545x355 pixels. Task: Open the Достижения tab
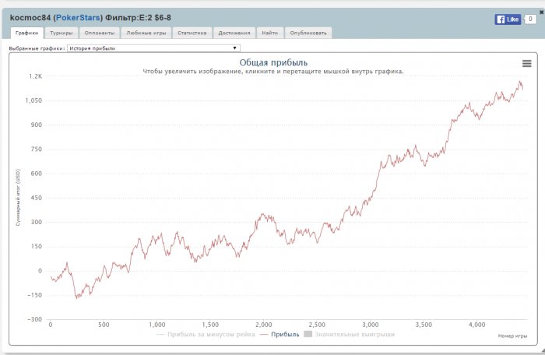(x=234, y=33)
